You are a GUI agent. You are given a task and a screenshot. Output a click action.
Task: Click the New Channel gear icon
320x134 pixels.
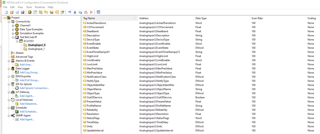[30, 12]
